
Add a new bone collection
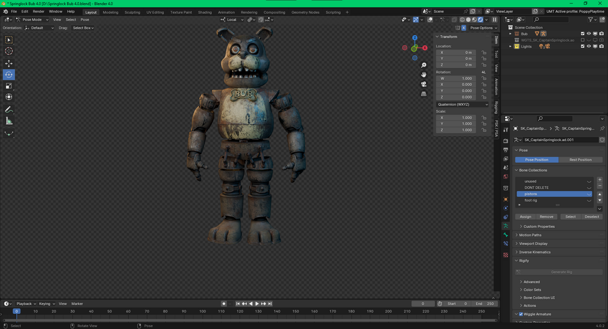(x=600, y=180)
